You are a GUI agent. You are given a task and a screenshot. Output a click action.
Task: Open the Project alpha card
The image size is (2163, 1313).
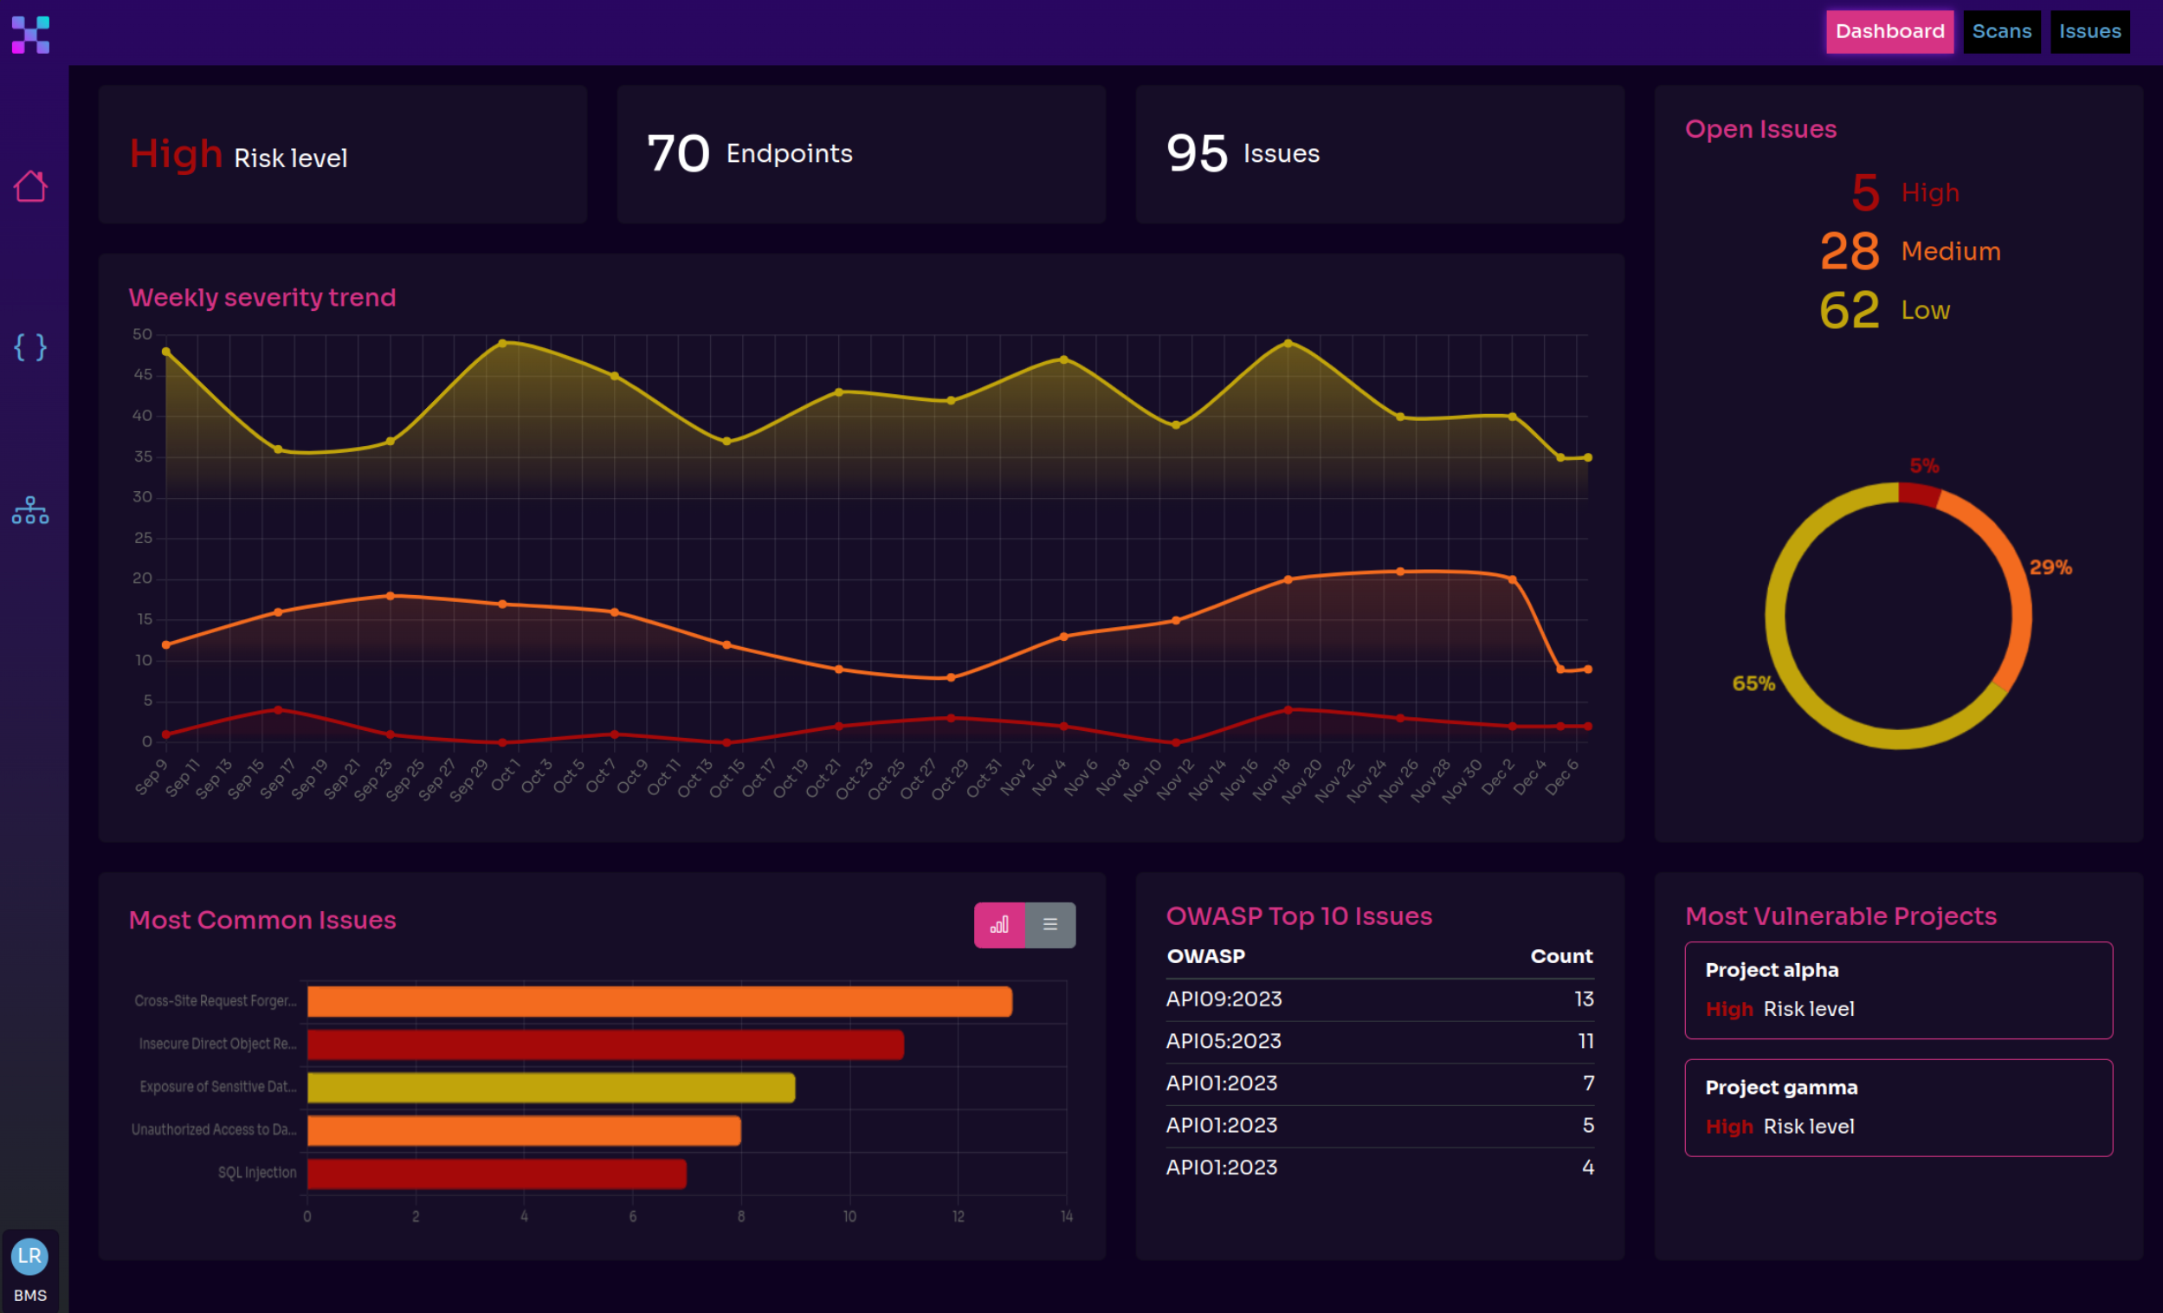coord(1898,990)
